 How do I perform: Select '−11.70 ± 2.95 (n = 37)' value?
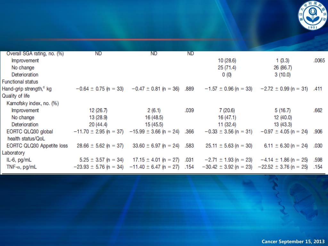point(99,132)
